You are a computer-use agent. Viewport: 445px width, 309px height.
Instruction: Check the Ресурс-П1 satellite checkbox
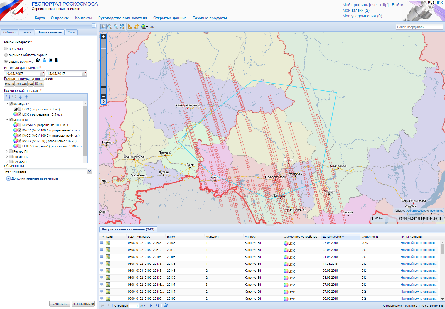tap(11, 151)
